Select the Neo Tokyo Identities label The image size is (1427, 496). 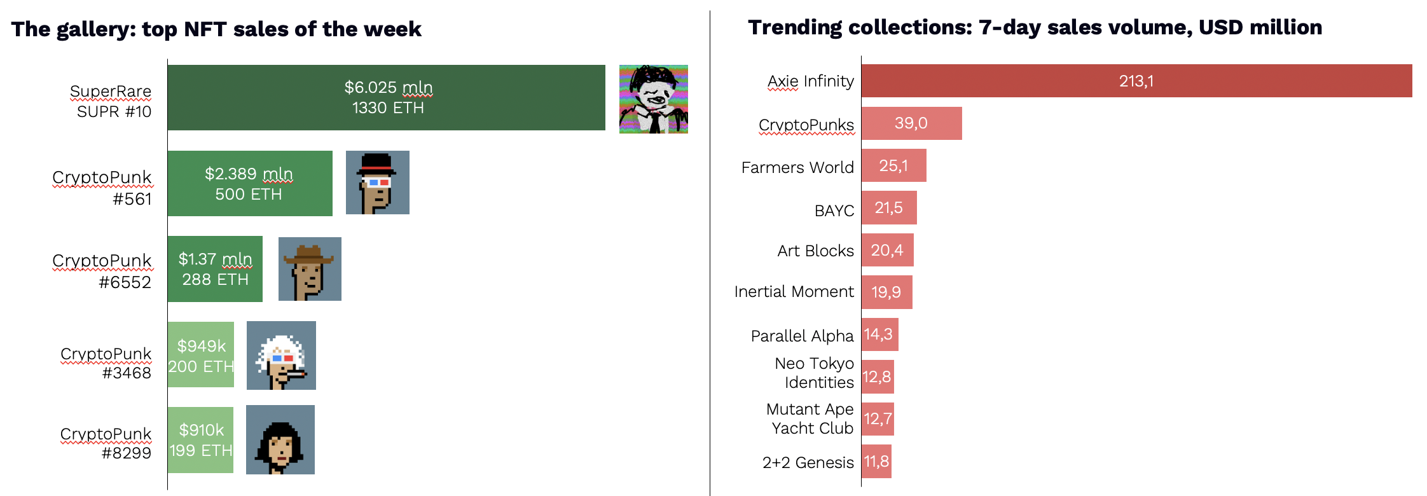[x=814, y=373]
